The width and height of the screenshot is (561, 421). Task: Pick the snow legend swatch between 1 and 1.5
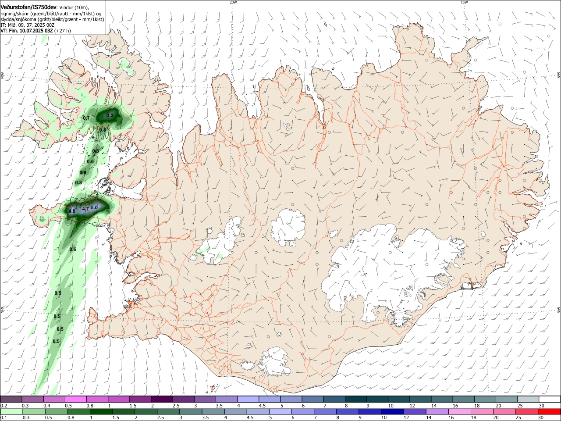118,399
